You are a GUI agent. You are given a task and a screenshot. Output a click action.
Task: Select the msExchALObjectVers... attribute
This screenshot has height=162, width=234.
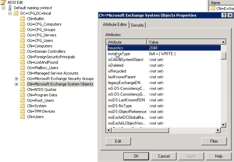[164, 123]
